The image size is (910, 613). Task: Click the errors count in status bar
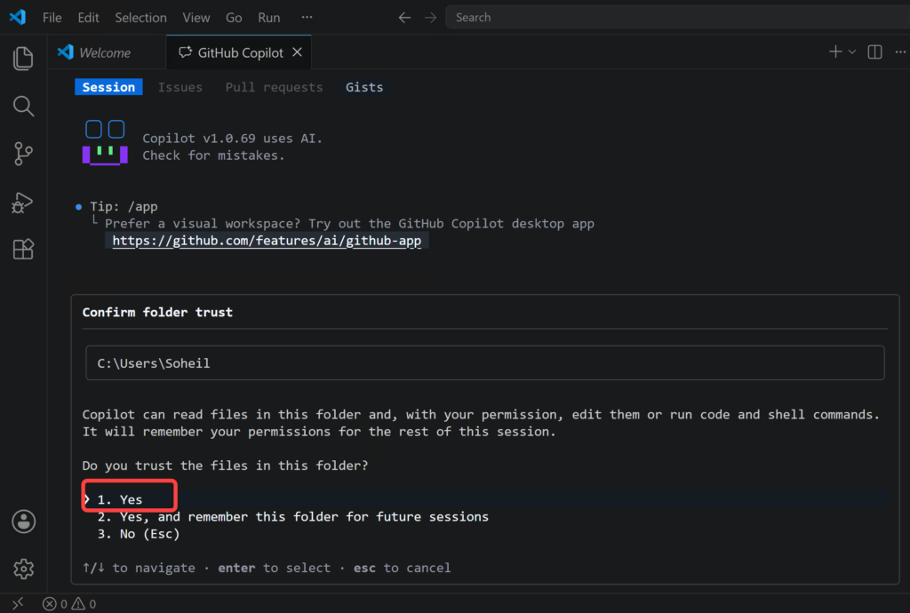54,604
